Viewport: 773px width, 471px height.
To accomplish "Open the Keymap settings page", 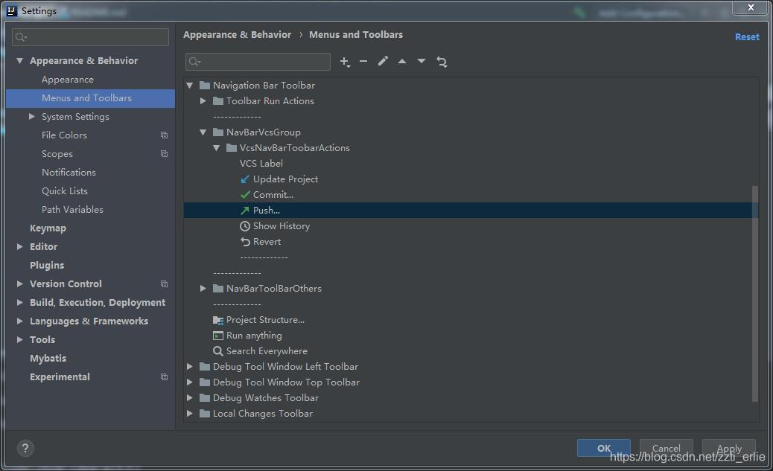I will pyautogui.click(x=48, y=228).
